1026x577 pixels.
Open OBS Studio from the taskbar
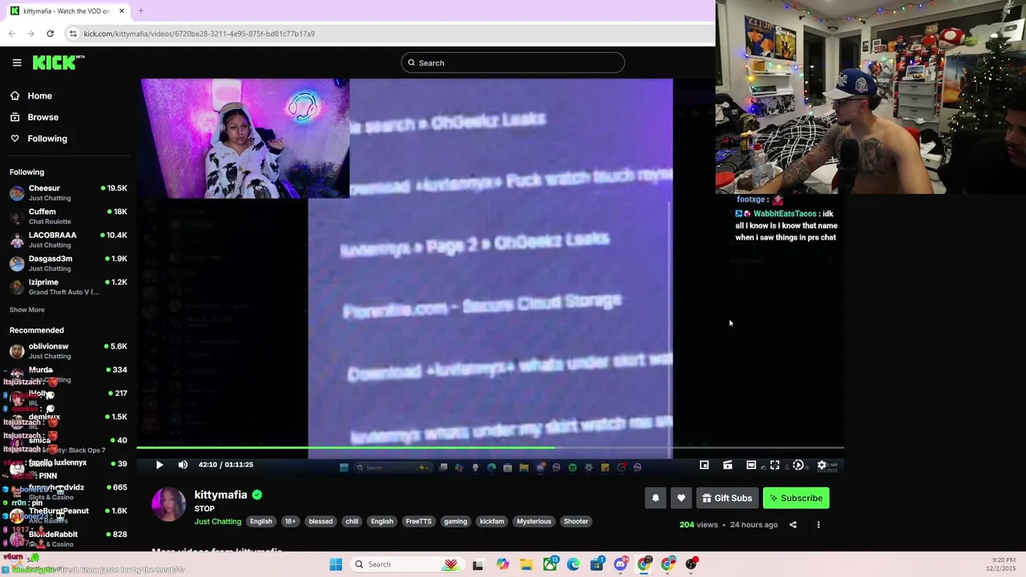click(691, 564)
